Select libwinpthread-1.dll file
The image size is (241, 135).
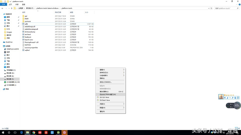(x=32, y=42)
